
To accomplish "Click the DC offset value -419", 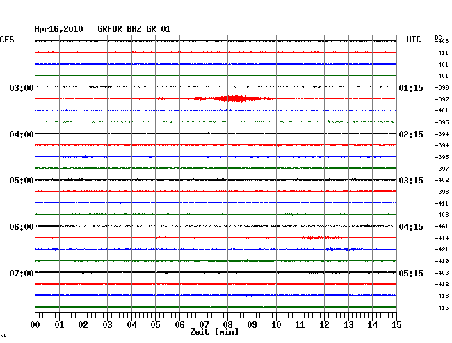I will [x=442, y=261].
